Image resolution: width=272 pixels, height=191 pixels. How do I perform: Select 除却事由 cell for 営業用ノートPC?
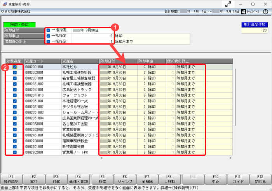(x=152, y=152)
